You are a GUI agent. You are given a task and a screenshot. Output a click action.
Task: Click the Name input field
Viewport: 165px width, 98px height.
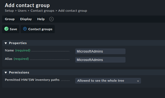[x=100, y=51]
